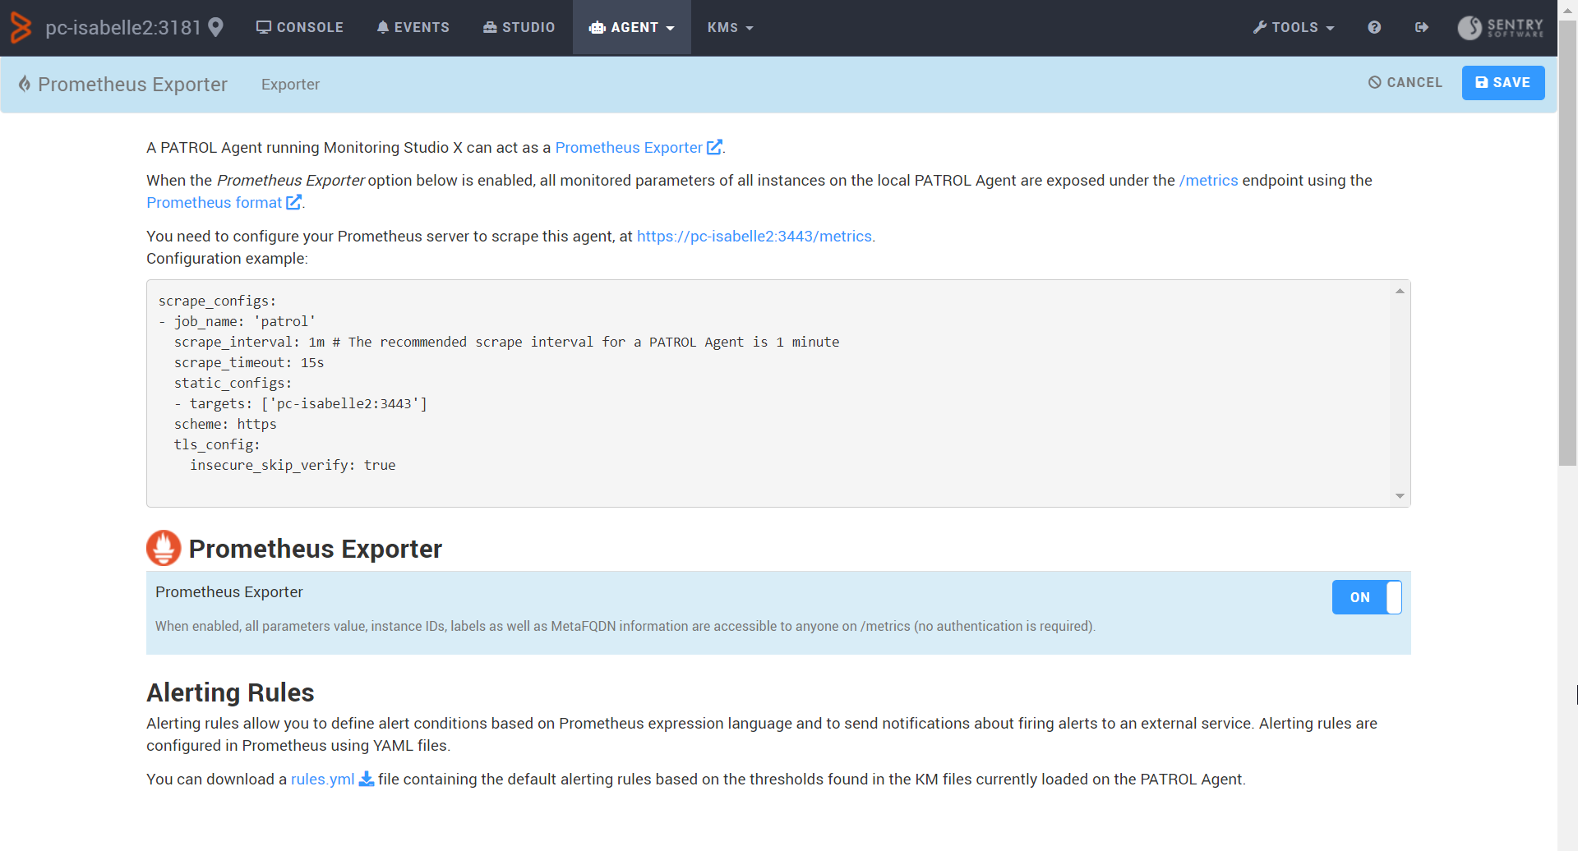Image resolution: width=1578 pixels, height=851 pixels.
Task: Open the TOOLS dropdown
Action: 1293,27
